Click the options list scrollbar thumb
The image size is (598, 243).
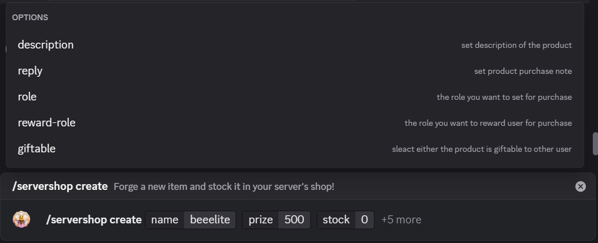tap(595, 144)
